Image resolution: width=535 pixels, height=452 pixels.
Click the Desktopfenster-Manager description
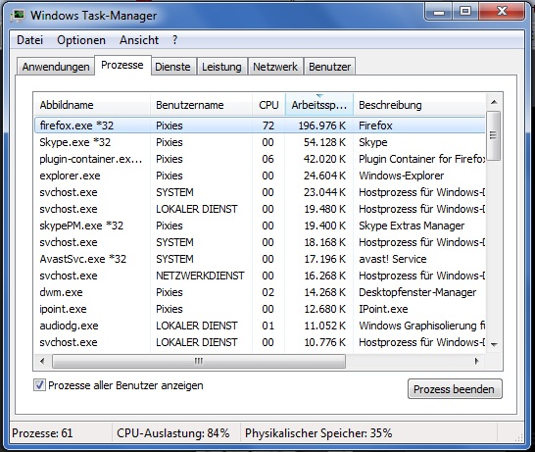click(417, 292)
